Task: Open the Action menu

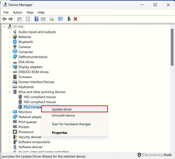Action: tap(18, 12)
